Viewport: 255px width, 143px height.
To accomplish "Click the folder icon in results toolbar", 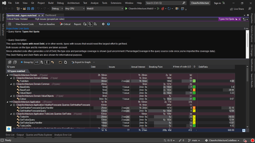I will pyautogui.click(x=60, y=62).
